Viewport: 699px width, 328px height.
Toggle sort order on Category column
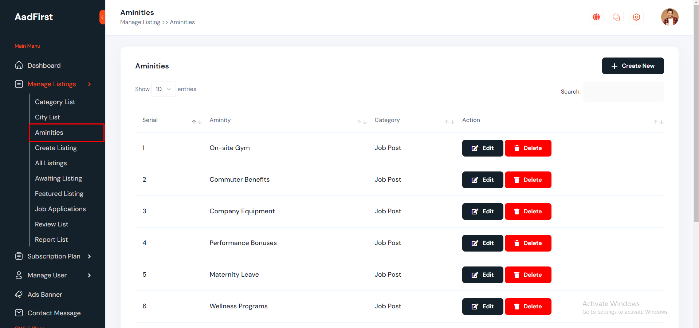click(x=449, y=122)
